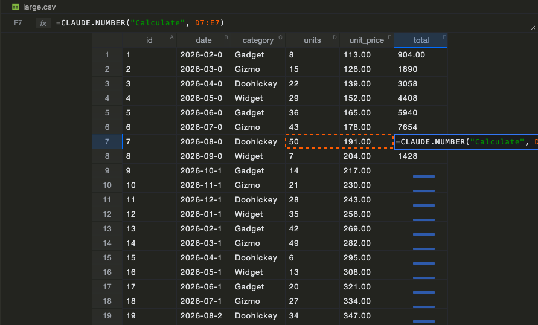This screenshot has height=325, width=538.
Task: Click the total cell showing 1890
Action: (421, 69)
